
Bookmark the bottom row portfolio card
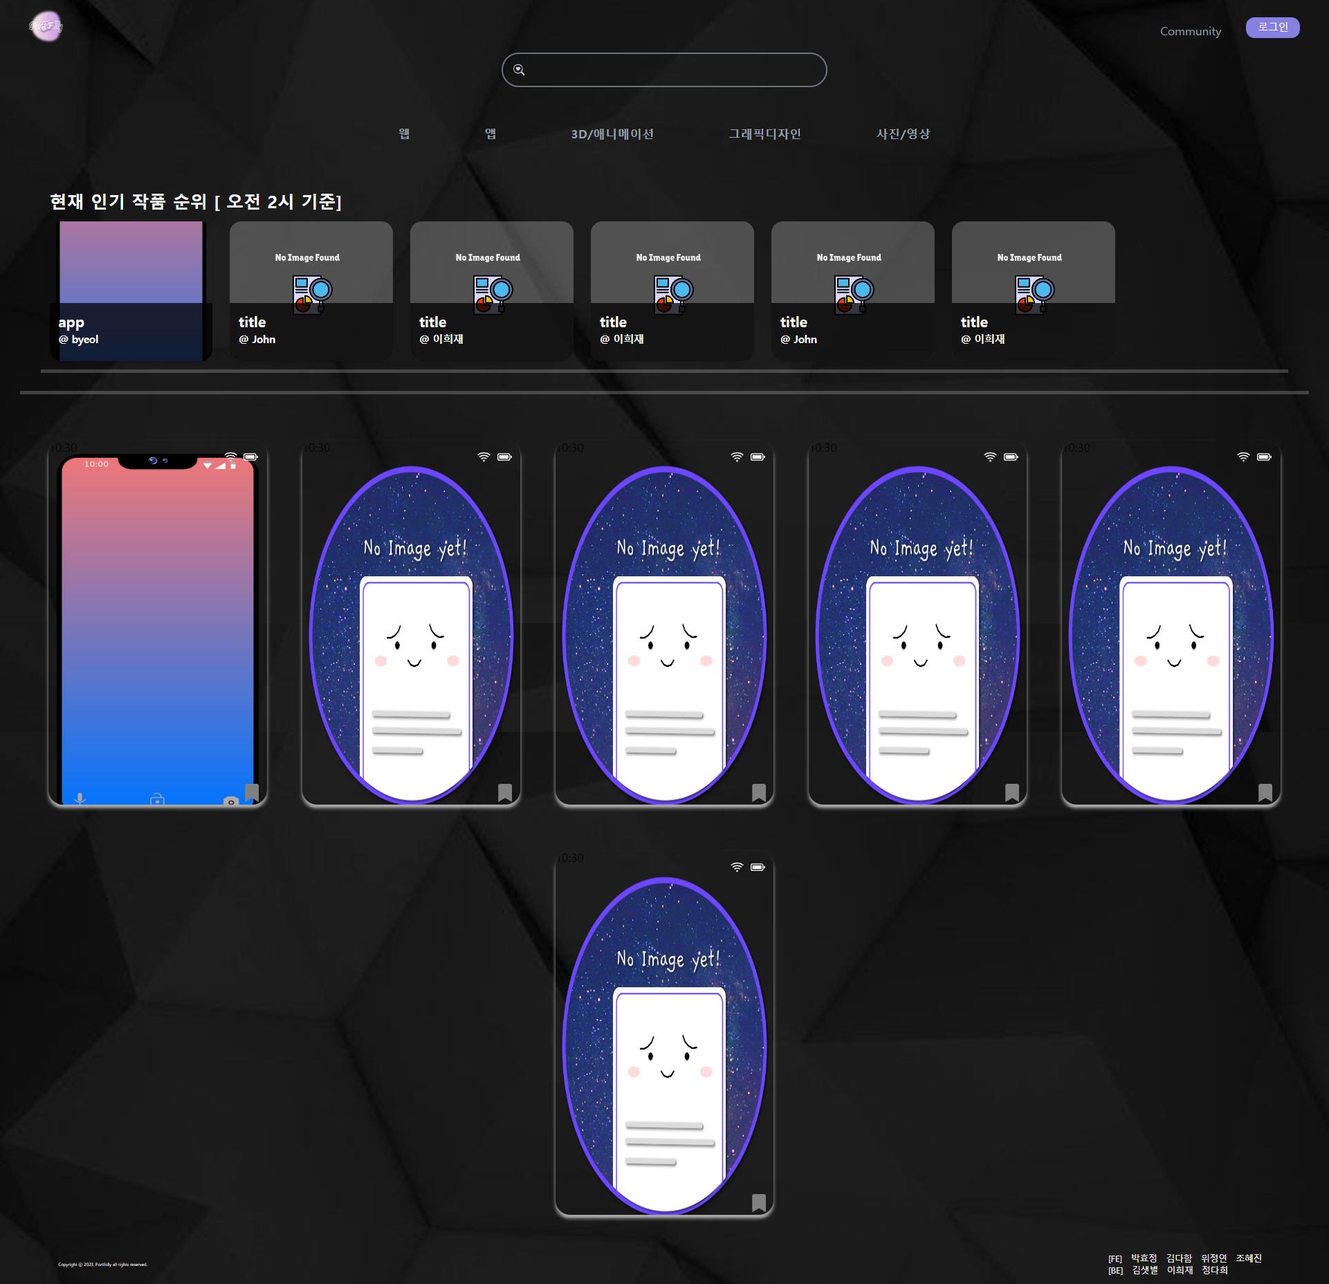pos(759,1203)
